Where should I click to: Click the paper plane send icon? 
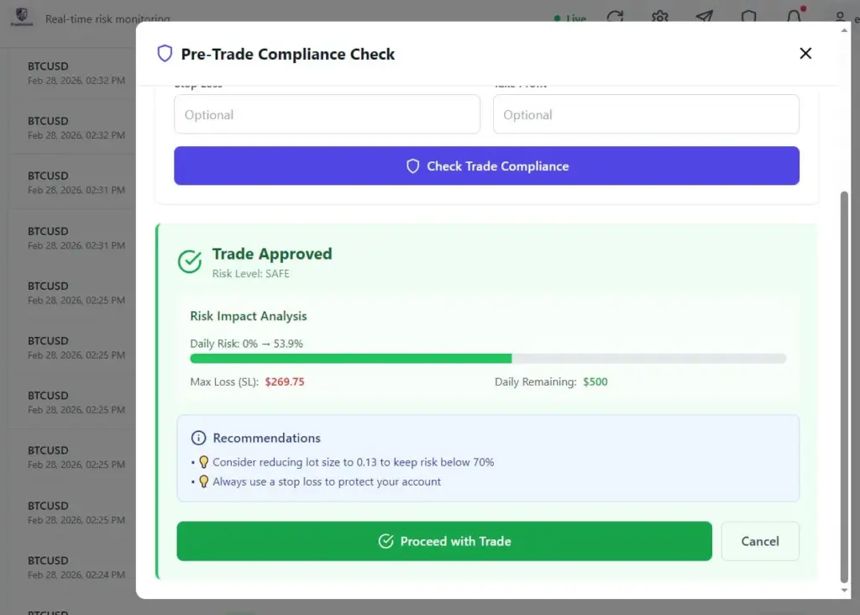[704, 17]
